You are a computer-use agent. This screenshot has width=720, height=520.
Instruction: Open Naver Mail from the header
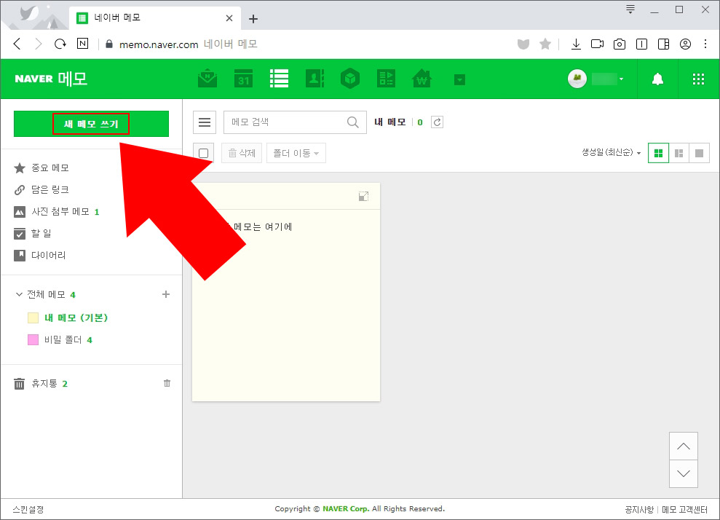click(207, 79)
